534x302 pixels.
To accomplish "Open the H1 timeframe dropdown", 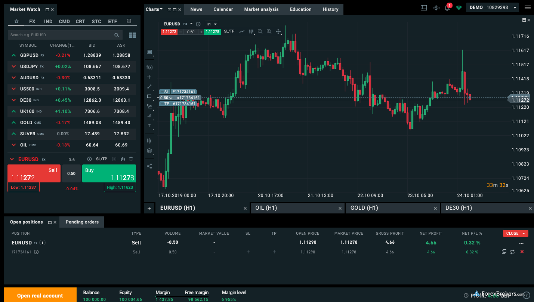I will [x=212, y=24].
